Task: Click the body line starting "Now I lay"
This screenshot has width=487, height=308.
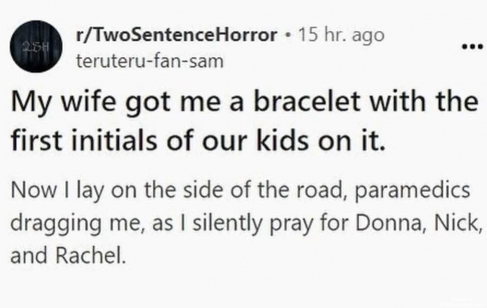Action: tap(240, 191)
